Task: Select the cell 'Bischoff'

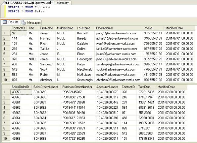Action: pos(85,33)
